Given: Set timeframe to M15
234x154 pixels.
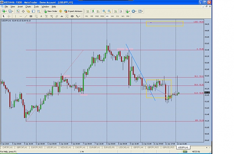Looking at the screenshot, I should pos(97,16).
